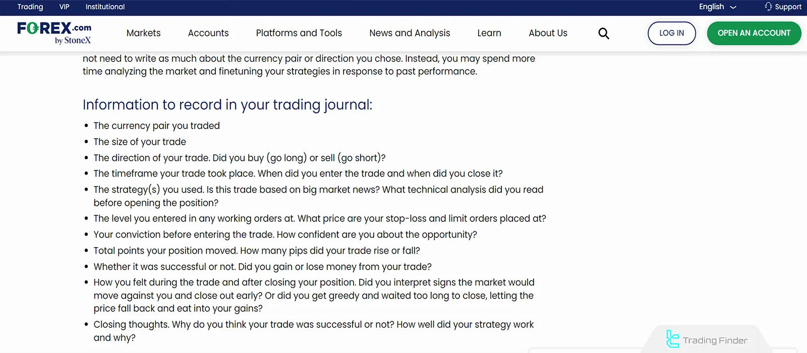Click the Support headset icon
The height and width of the screenshot is (353, 807).
point(767,7)
